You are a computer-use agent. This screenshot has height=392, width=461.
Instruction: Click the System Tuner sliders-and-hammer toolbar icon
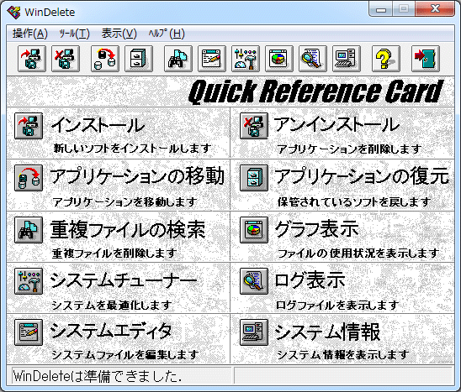tap(246, 59)
